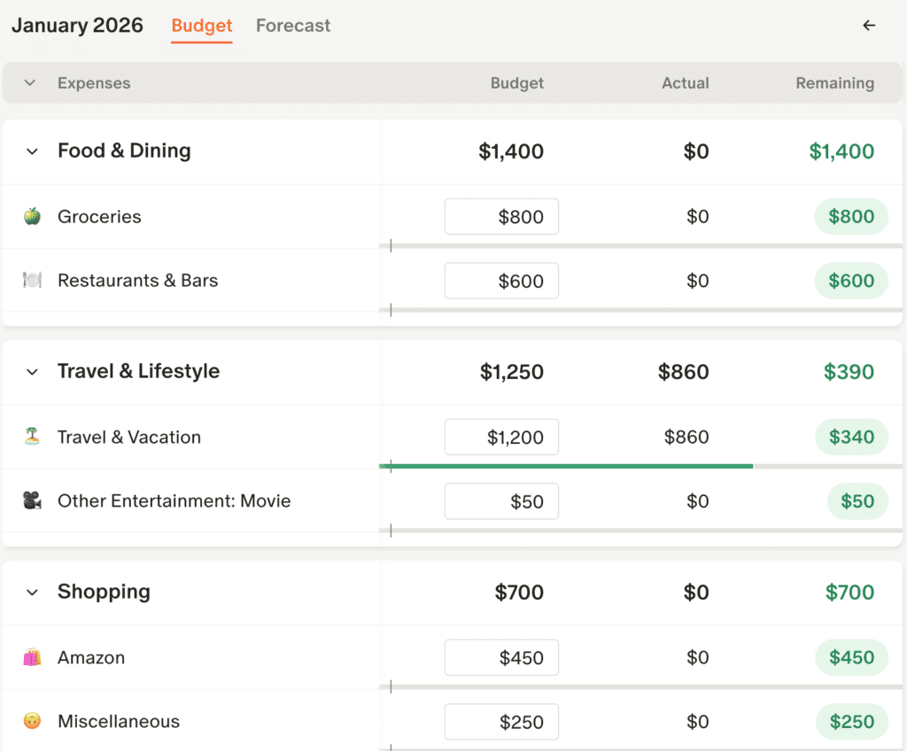
Task: Click the Travel & Vacation island icon
Action: (32, 437)
